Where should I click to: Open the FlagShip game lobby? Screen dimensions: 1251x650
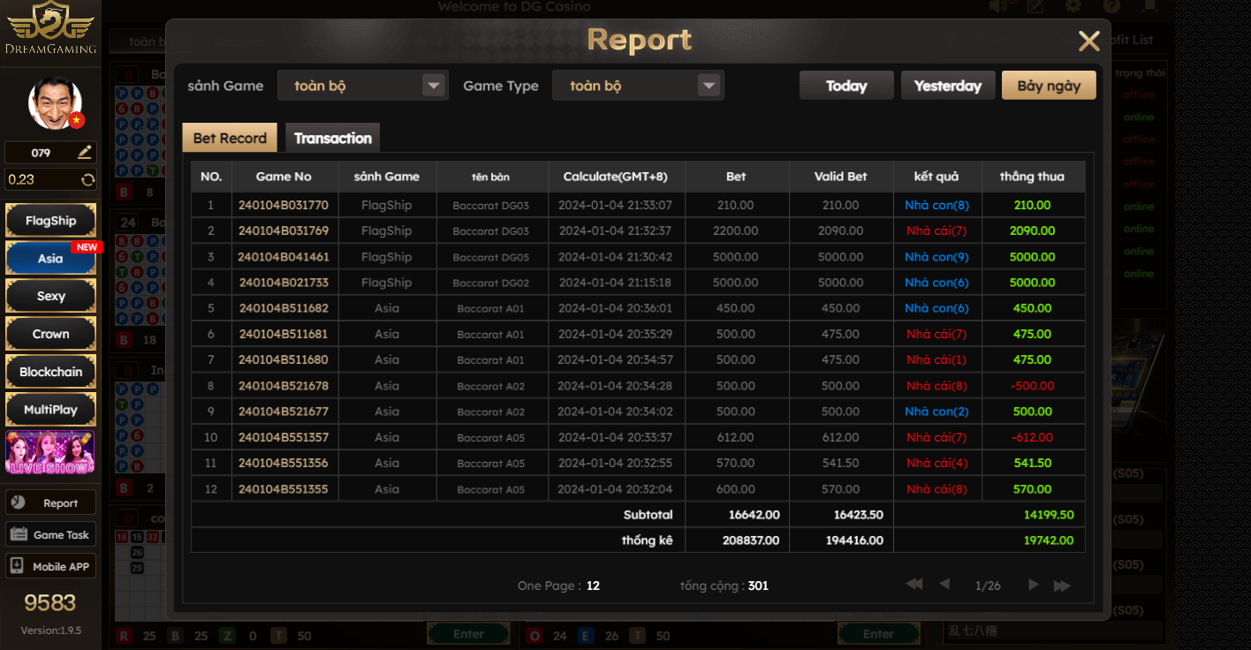[50, 221]
